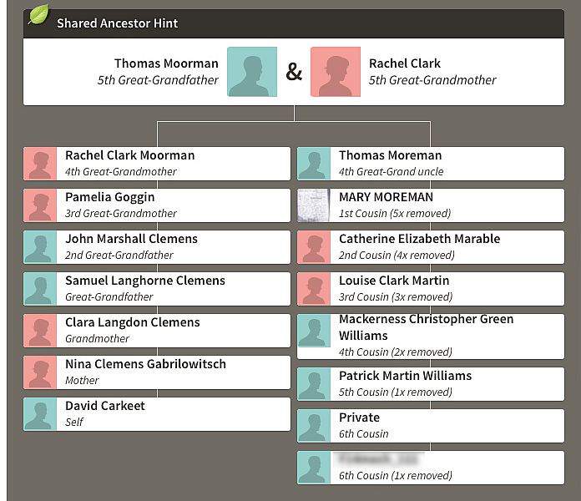Image resolution: width=581 pixels, height=501 pixels.
Task: Open Clara Langdon Clemens Grandmother card
Action: click(x=157, y=331)
